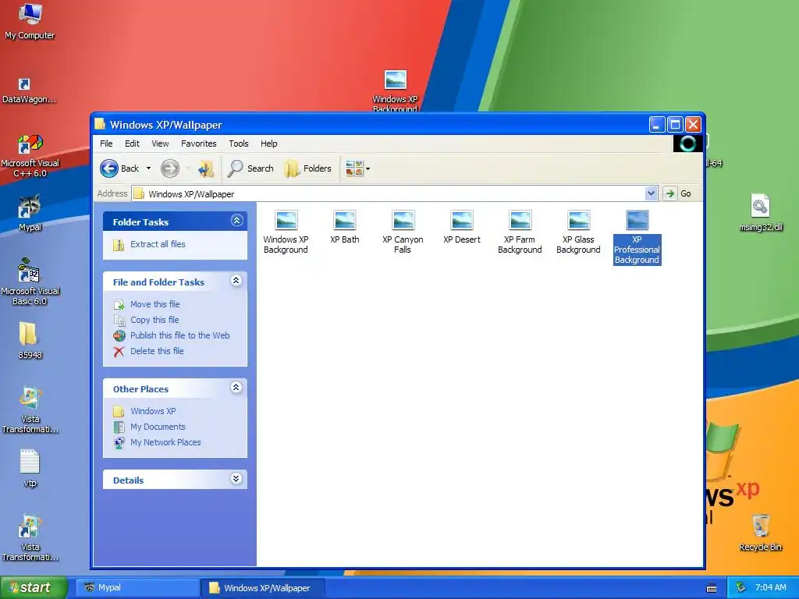
Task: Select My Computer desktop icon
Action: click(x=30, y=21)
